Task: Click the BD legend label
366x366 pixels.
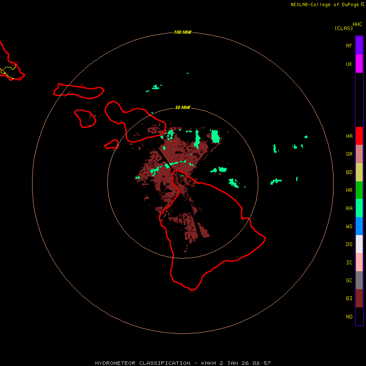Action: pos(349,172)
